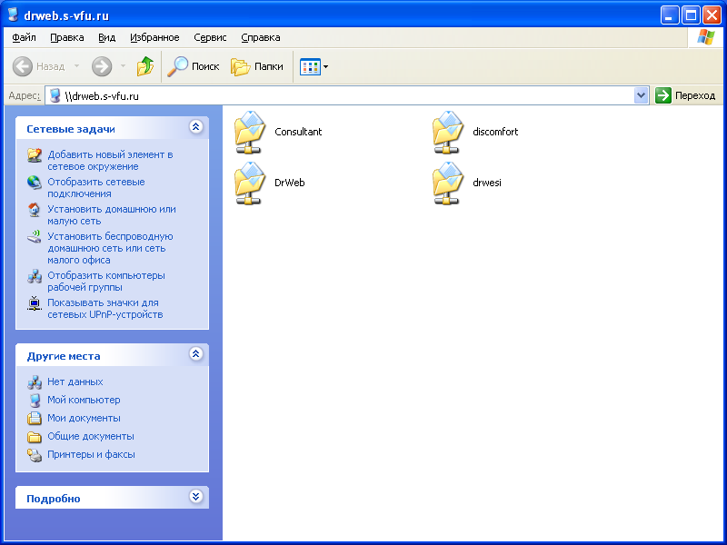727x545 pixels.
Task: Open the Общие документы link
Action: (x=91, y=437)
